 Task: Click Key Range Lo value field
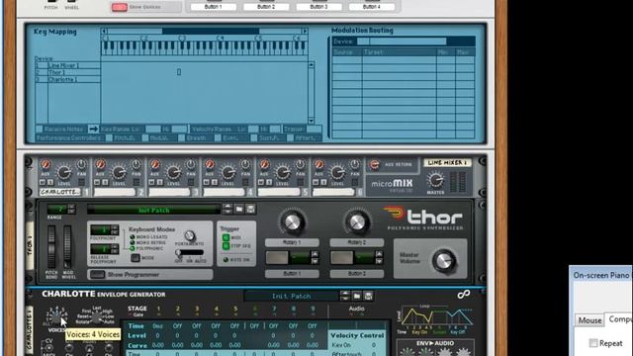[x=153, y=130]
